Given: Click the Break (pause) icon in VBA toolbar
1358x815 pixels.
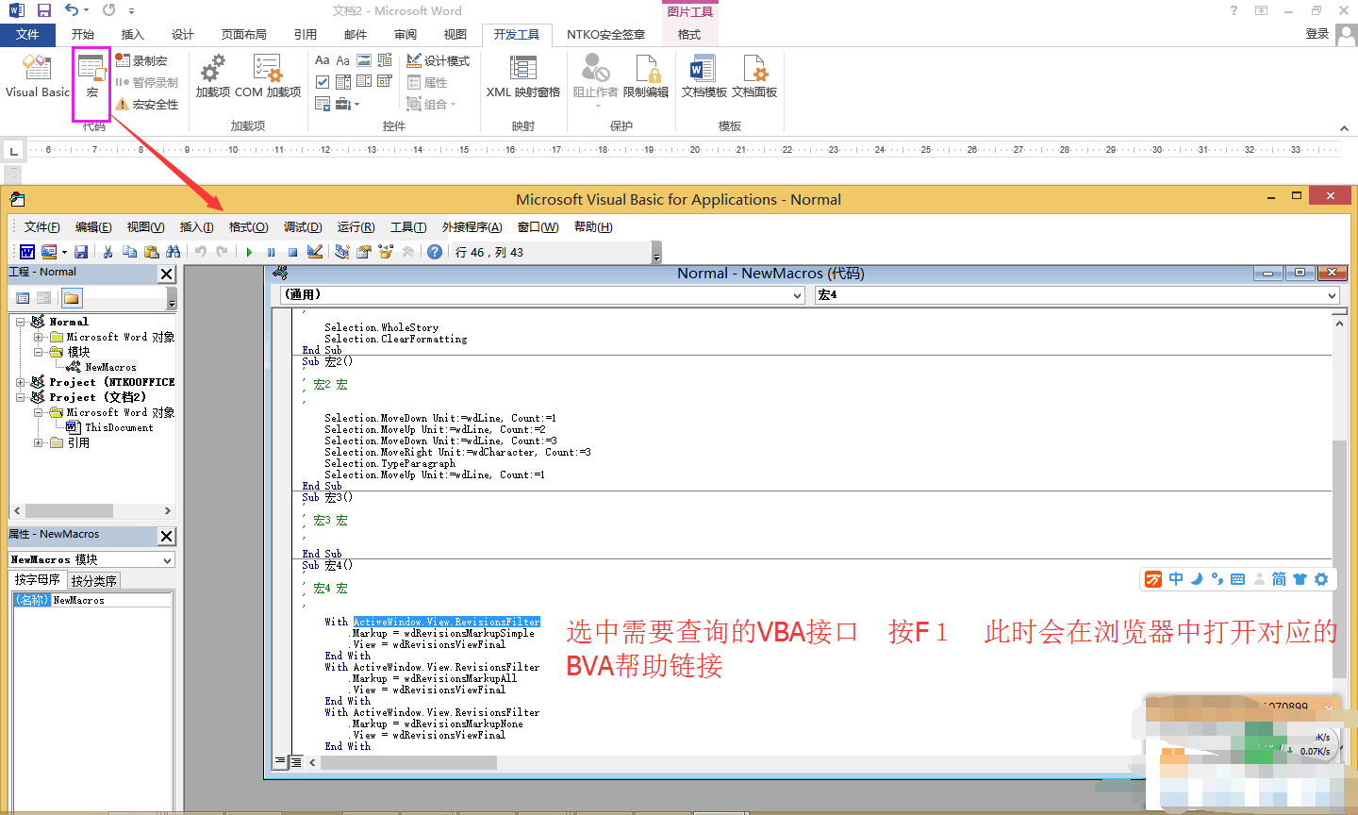Looking at the screenshot, I should 271,252.
